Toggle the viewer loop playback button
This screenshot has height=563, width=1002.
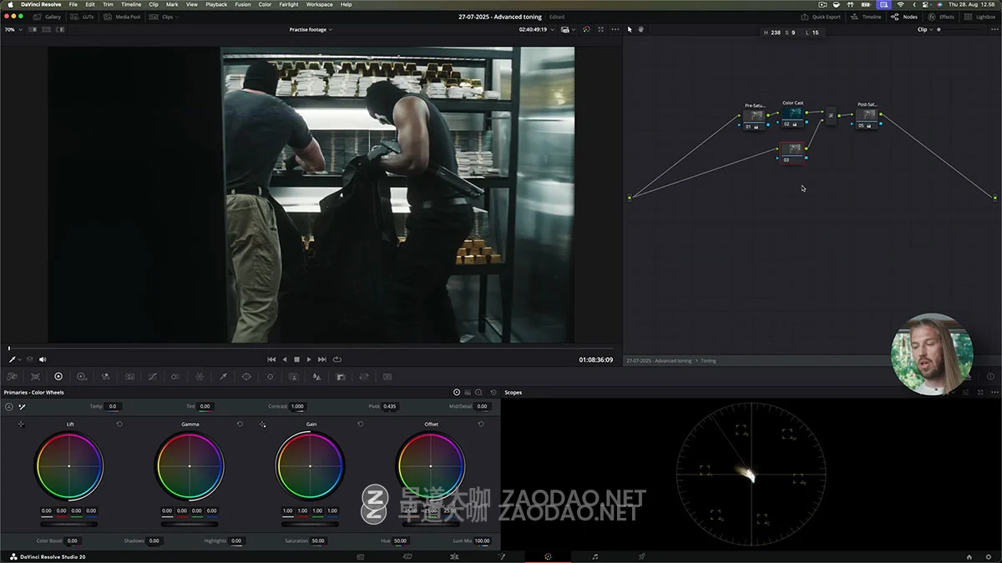337,359
